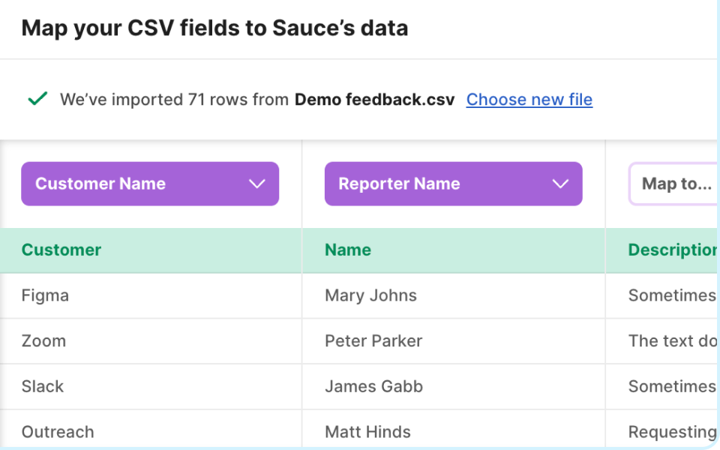Click the dialog title Map your CSV fields
The width and height of the screenshot is (720, 450).
[x=215, y=28]
